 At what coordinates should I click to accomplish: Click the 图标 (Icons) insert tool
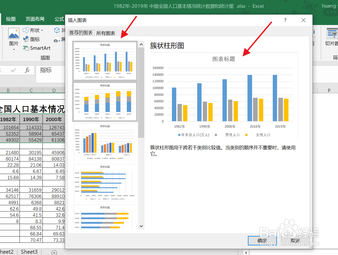point(32,39)
